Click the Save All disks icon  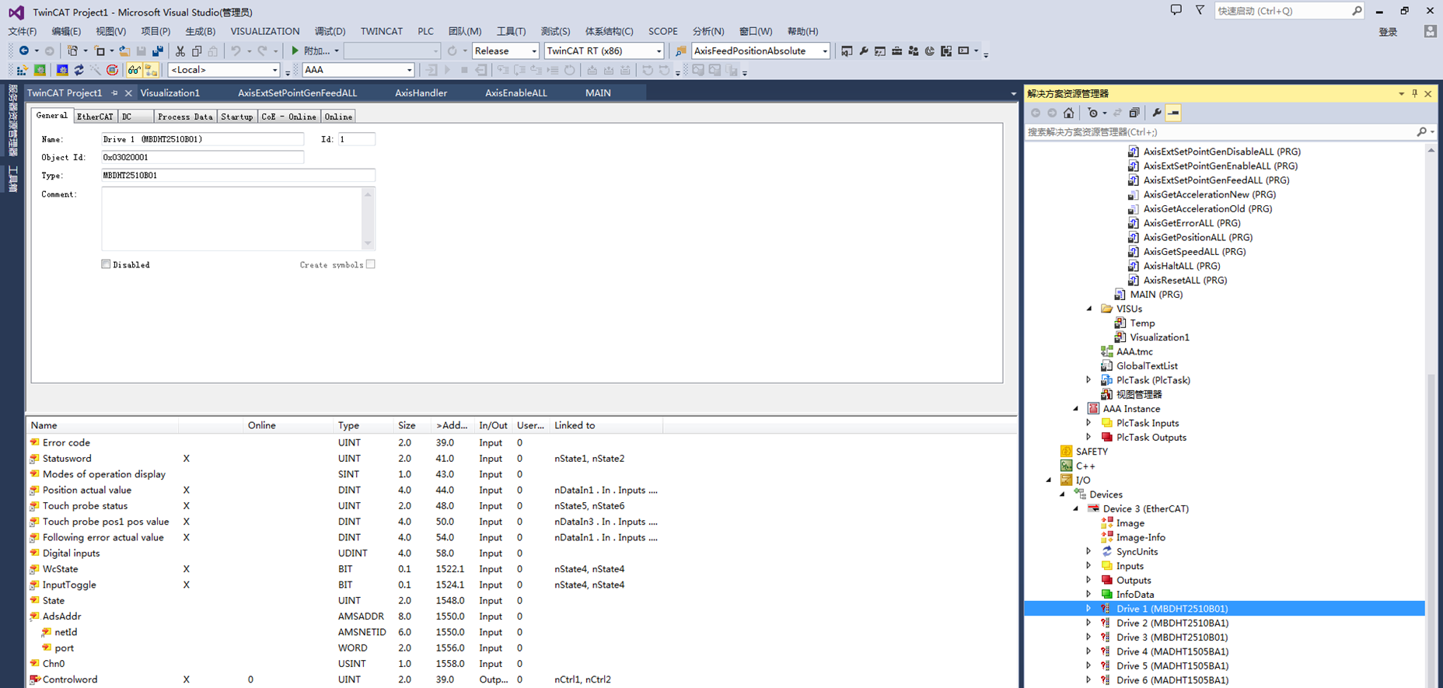coord(158,51)
